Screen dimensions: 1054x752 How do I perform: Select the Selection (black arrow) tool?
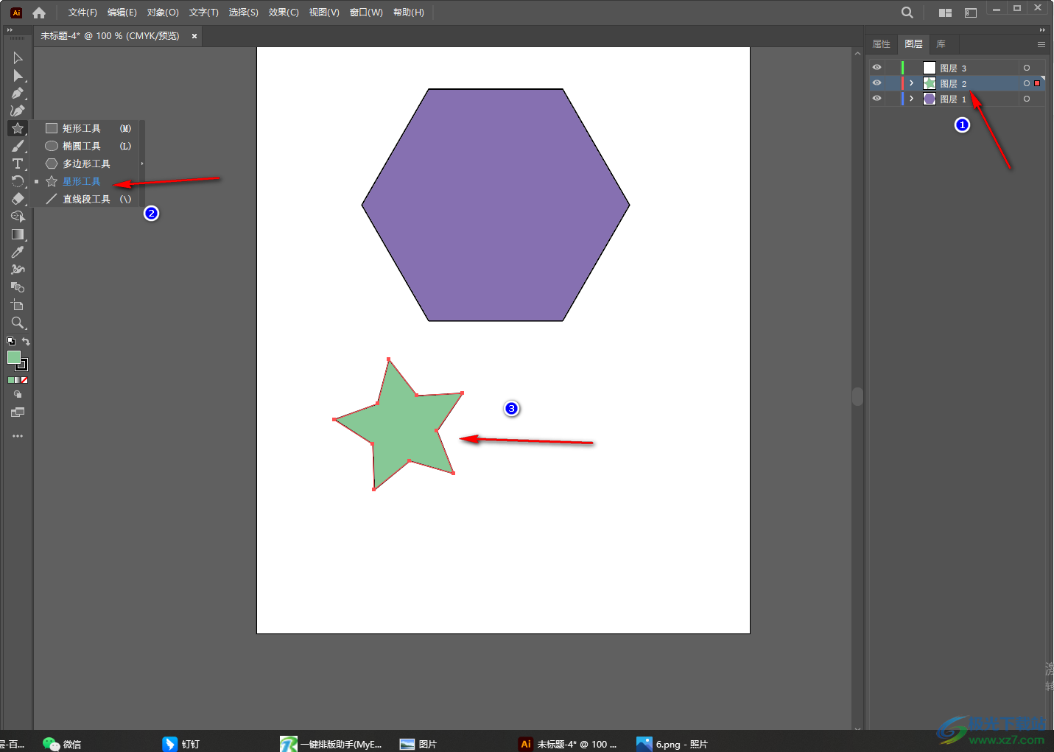coord(18,57)
